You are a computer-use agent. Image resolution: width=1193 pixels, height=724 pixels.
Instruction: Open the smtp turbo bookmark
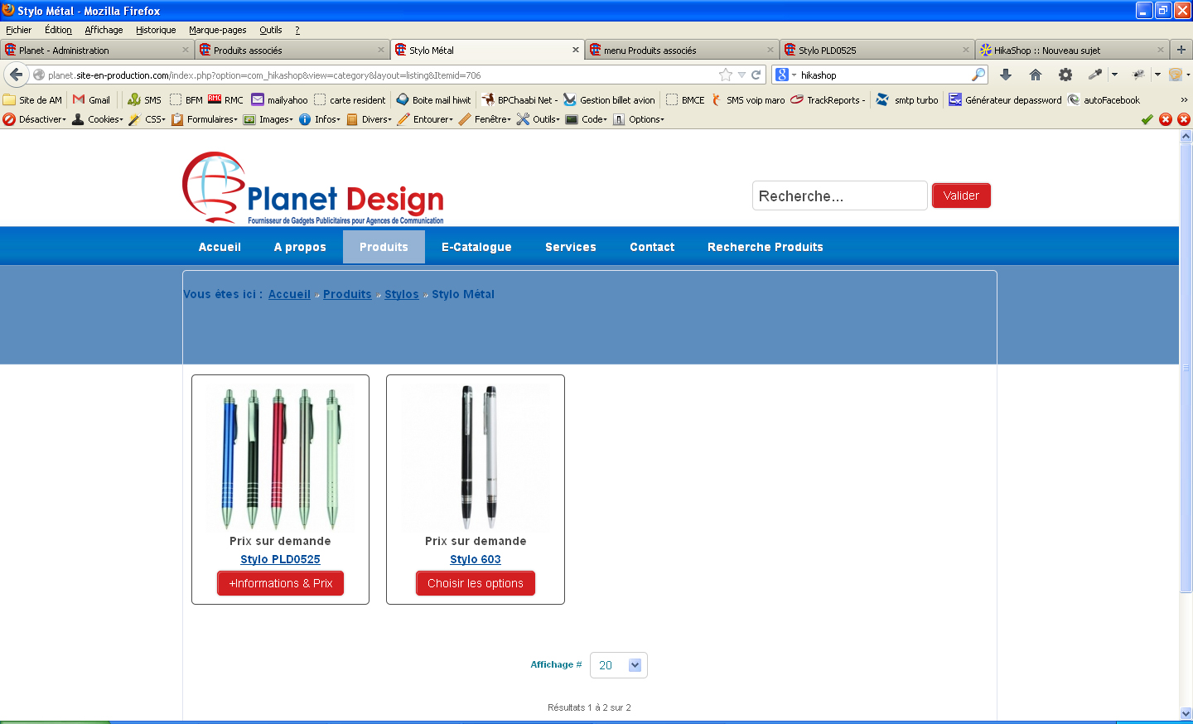pyautogui.click(x=907, y=99)
